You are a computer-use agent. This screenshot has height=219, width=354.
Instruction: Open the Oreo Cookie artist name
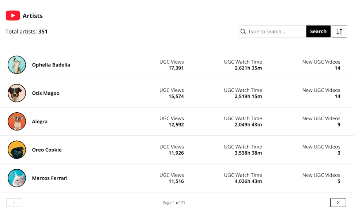pos(47,150)
